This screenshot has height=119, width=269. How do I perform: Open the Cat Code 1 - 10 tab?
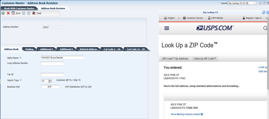pos(112,49)
